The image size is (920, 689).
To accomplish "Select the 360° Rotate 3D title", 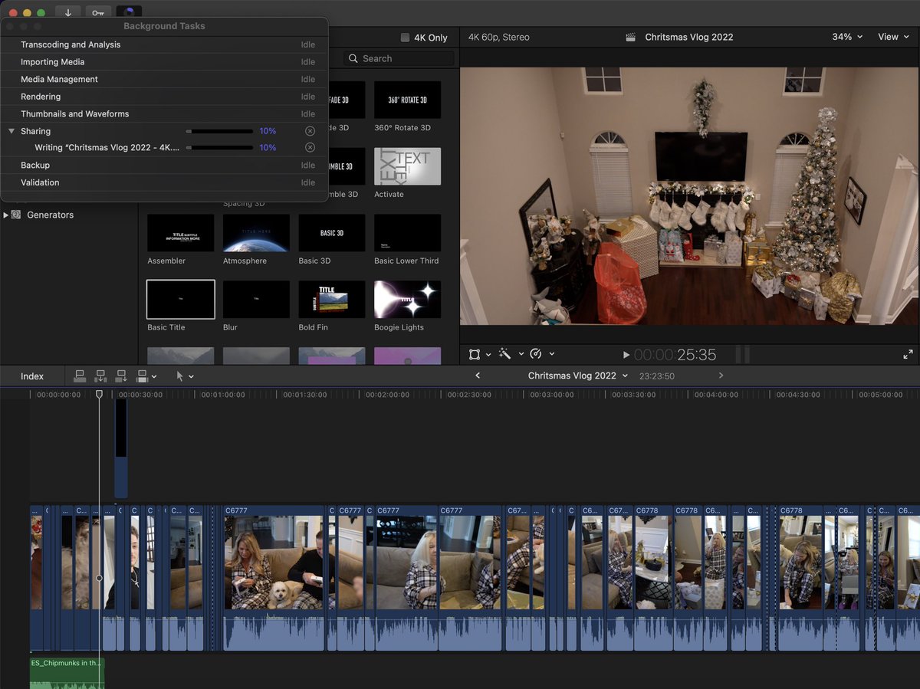I will 407,100.
